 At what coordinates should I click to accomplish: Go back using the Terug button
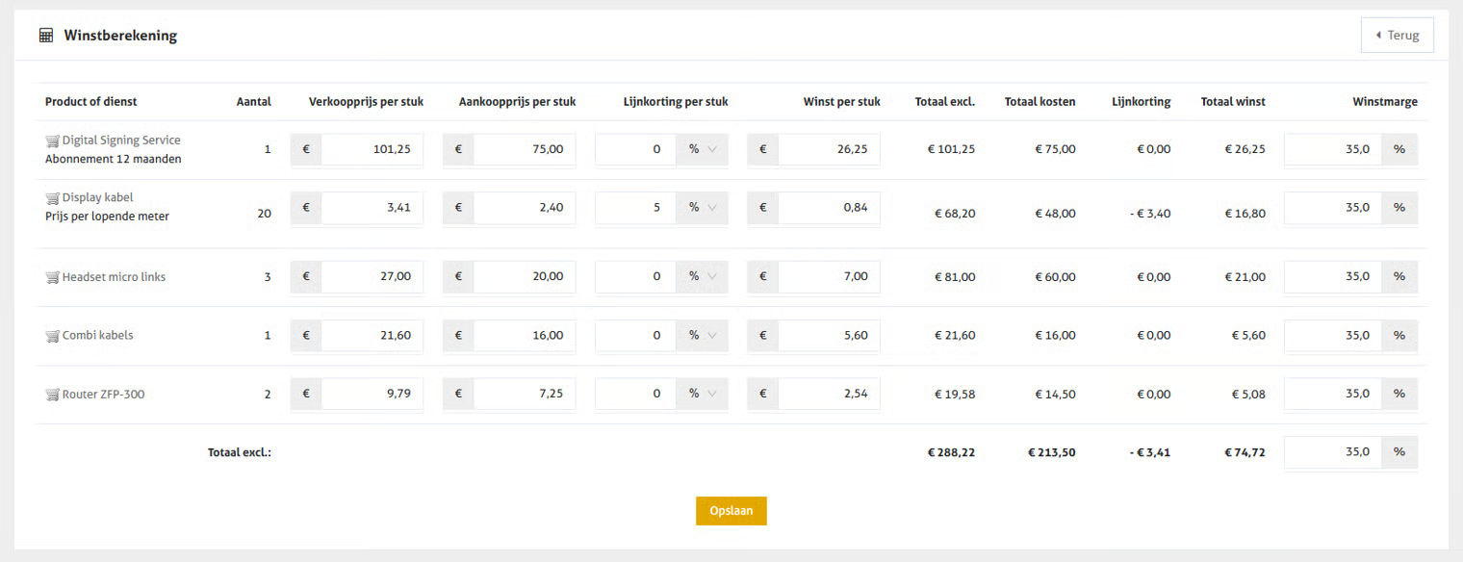point(1398,36)
